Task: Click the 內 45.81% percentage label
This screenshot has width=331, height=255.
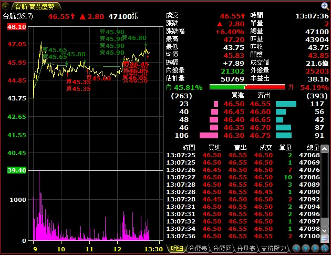Action: [x=184, y=87]
